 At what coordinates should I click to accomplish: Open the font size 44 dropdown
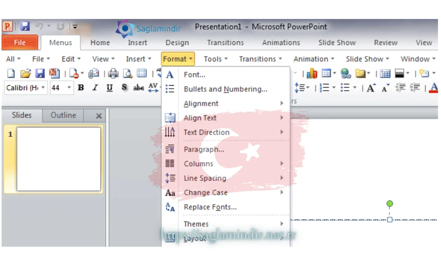69,87
